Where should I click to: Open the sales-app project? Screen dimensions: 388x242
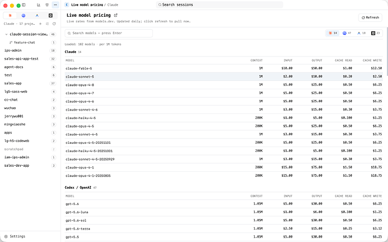pos(30,83)
